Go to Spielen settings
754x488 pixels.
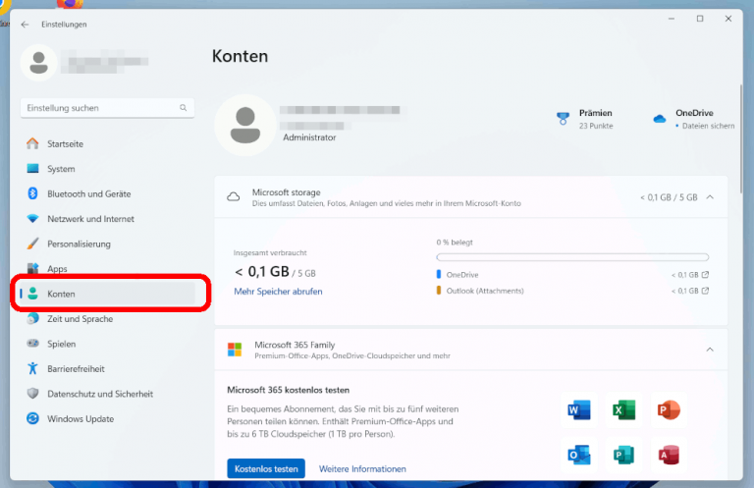(x=107, y=344)
